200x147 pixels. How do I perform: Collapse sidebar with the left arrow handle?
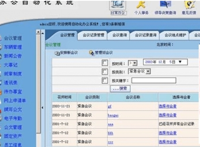43,108
